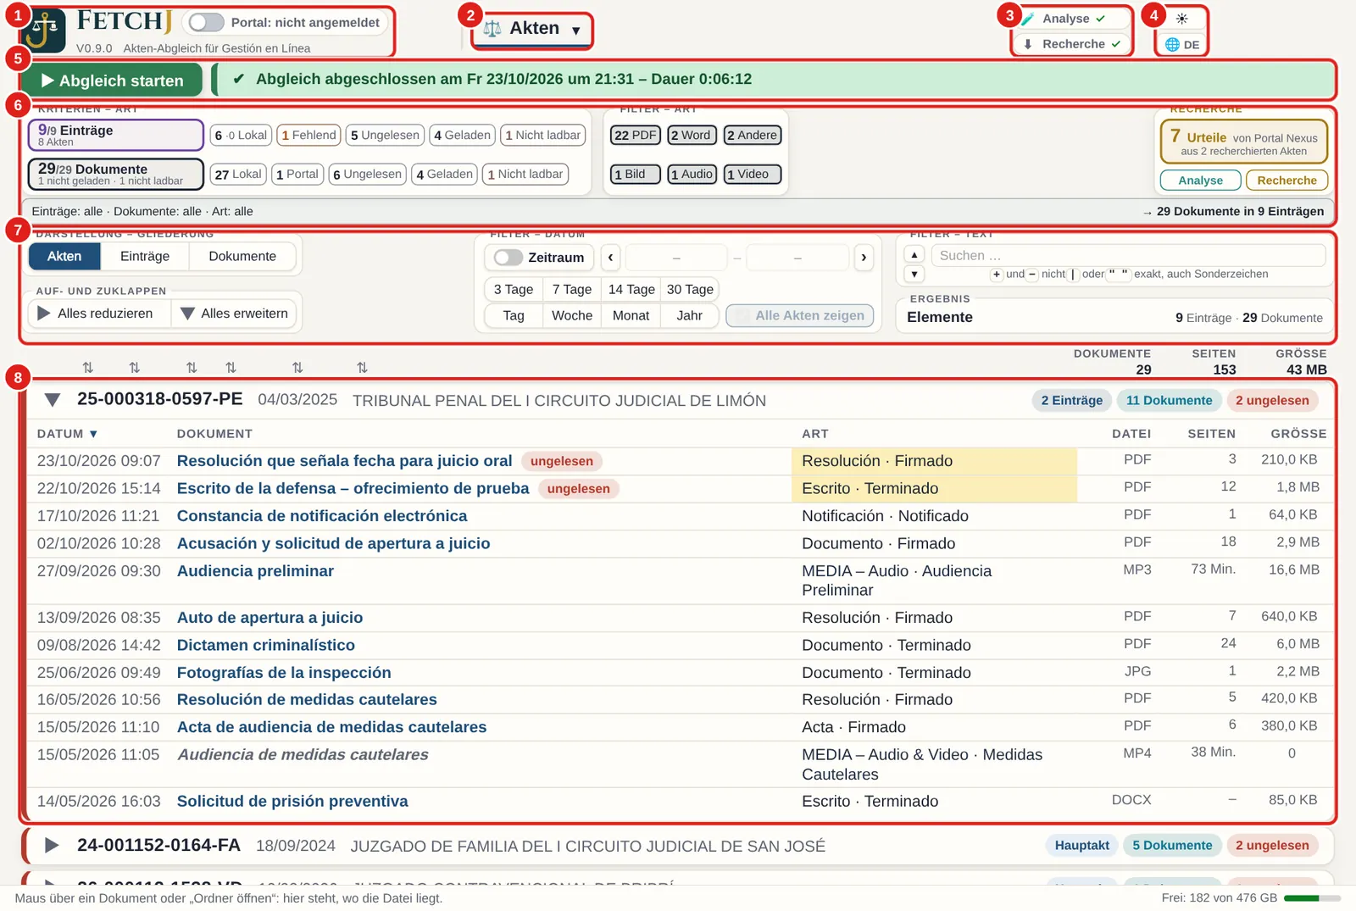Click the '11 Dokumente' badge
The image size is (1356, 911).
click(x=1169, y=400)
